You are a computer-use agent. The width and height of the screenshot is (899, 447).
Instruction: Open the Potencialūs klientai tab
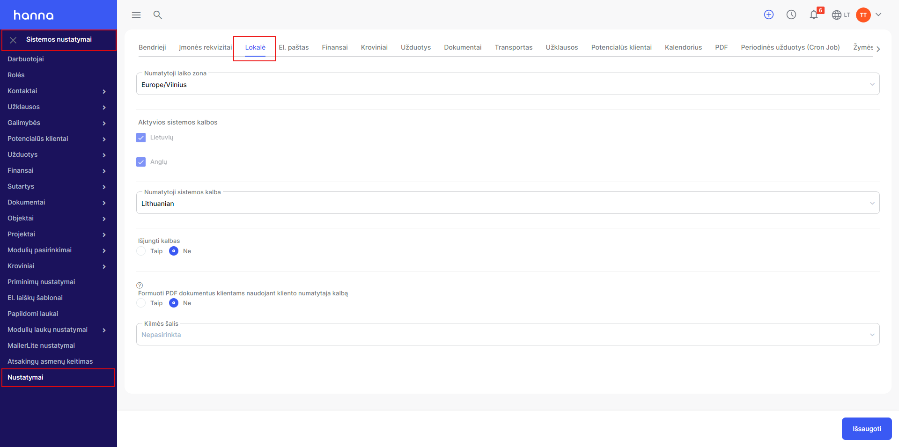[621, 47]
